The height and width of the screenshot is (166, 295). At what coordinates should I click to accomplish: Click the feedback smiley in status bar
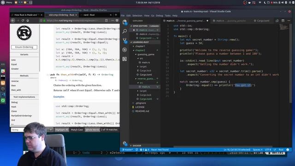[x=288, y=149]
